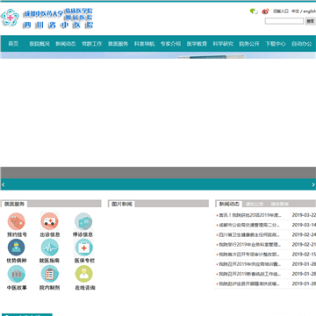The image size is (316, 316).
Task: Open the 旧版入口 link
Action: [281, 11]
